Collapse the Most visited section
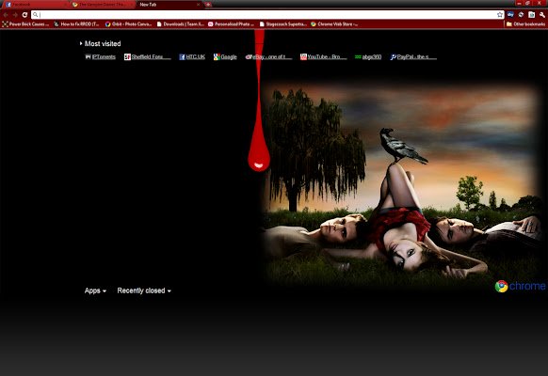The width and height of the screenshot is (548, 376). click(100, 43)
